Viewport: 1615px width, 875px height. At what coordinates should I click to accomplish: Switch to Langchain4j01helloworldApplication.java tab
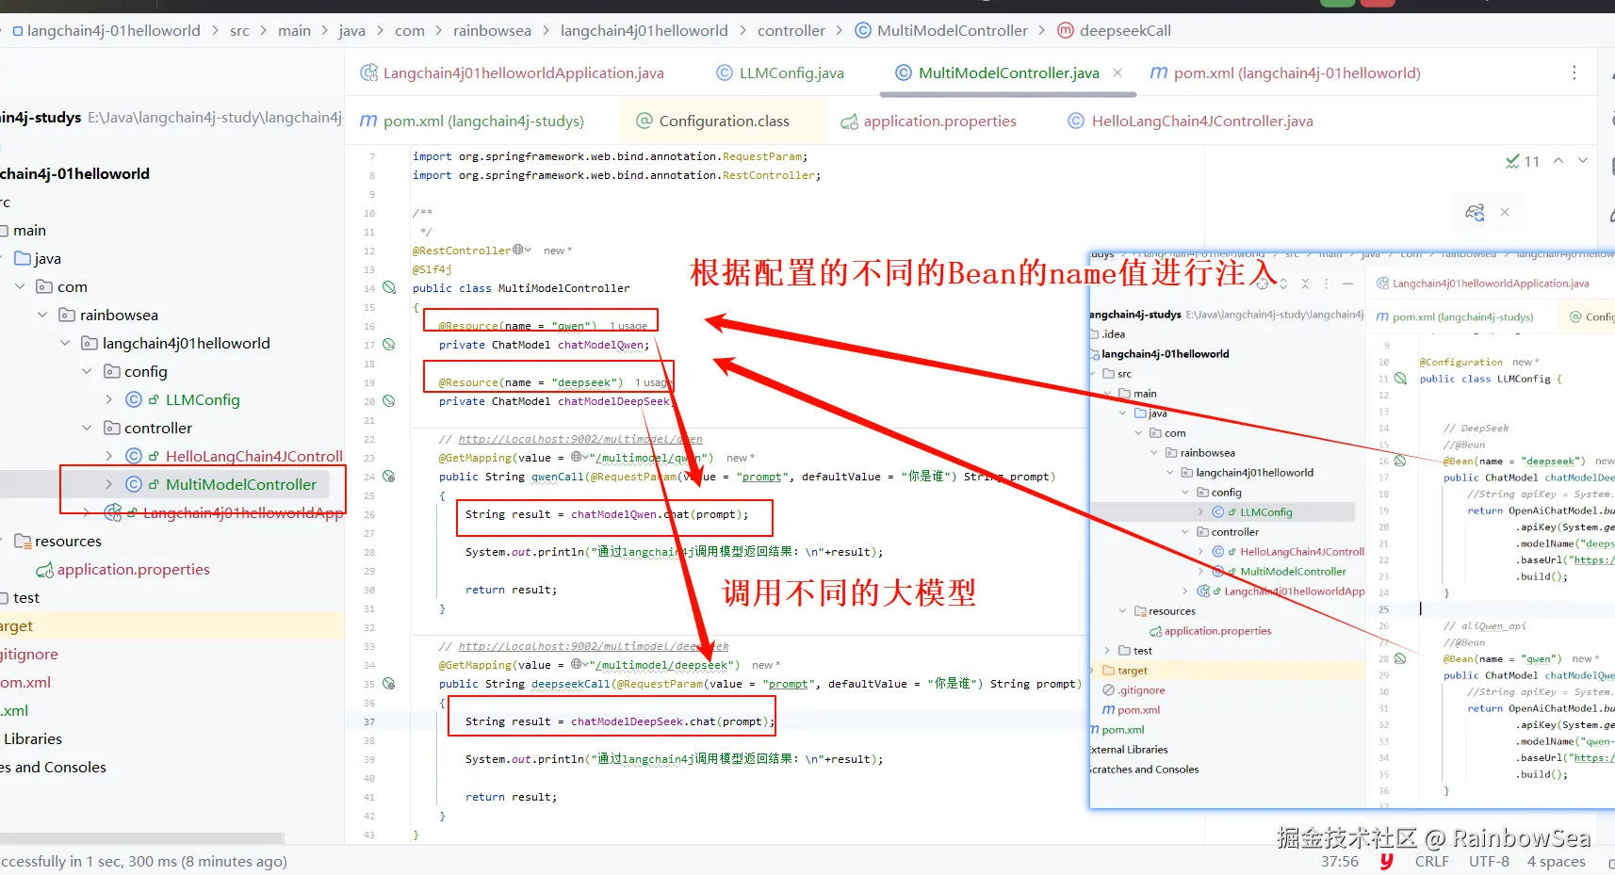(x=513, y=73)
